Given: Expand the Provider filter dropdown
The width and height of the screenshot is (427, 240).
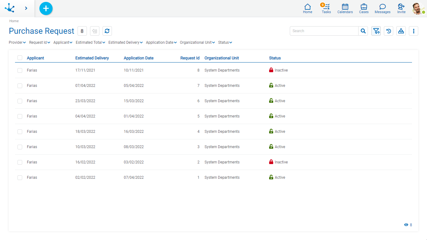Looking at the screenshot, I should [x=17, y=42].
